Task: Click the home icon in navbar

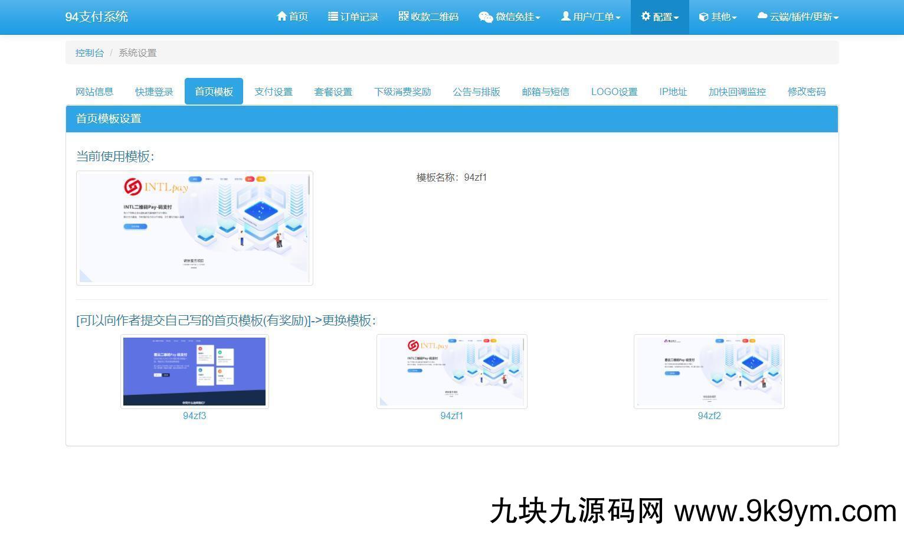Action: (281, 17)
